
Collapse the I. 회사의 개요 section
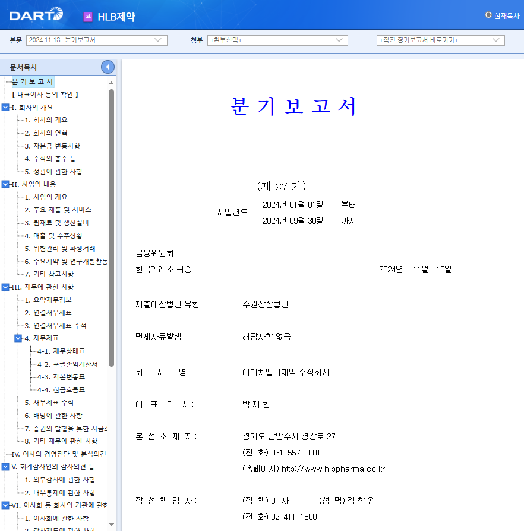(x=6, y=108)
